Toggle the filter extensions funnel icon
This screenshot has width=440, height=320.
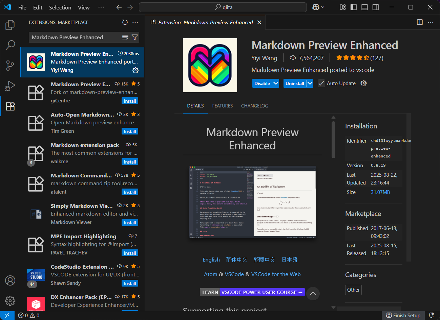(134, 37)
